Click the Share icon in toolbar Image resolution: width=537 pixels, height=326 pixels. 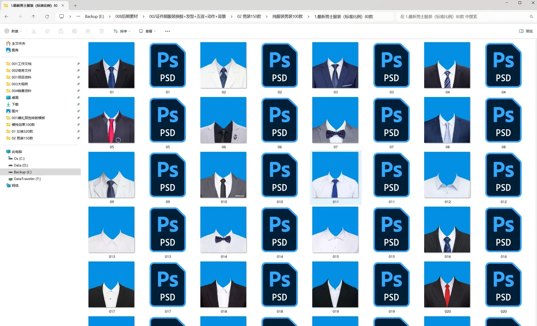(x=88, y=31)
